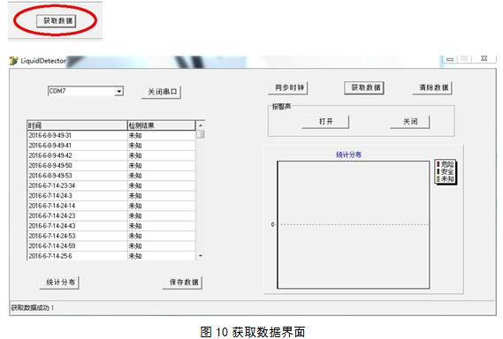Click the 保存数据 button

(182, 282)
